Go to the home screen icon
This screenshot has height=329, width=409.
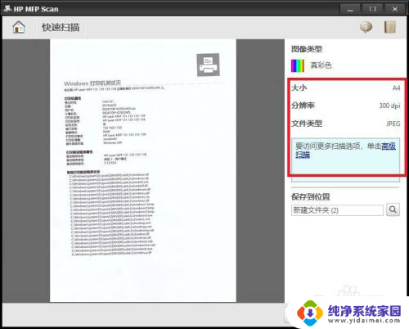click(x=19, y=27)
